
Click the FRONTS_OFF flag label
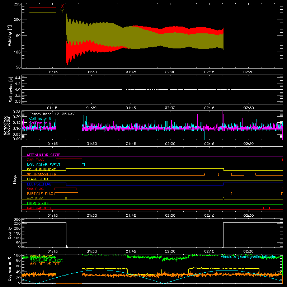[38, 203]
